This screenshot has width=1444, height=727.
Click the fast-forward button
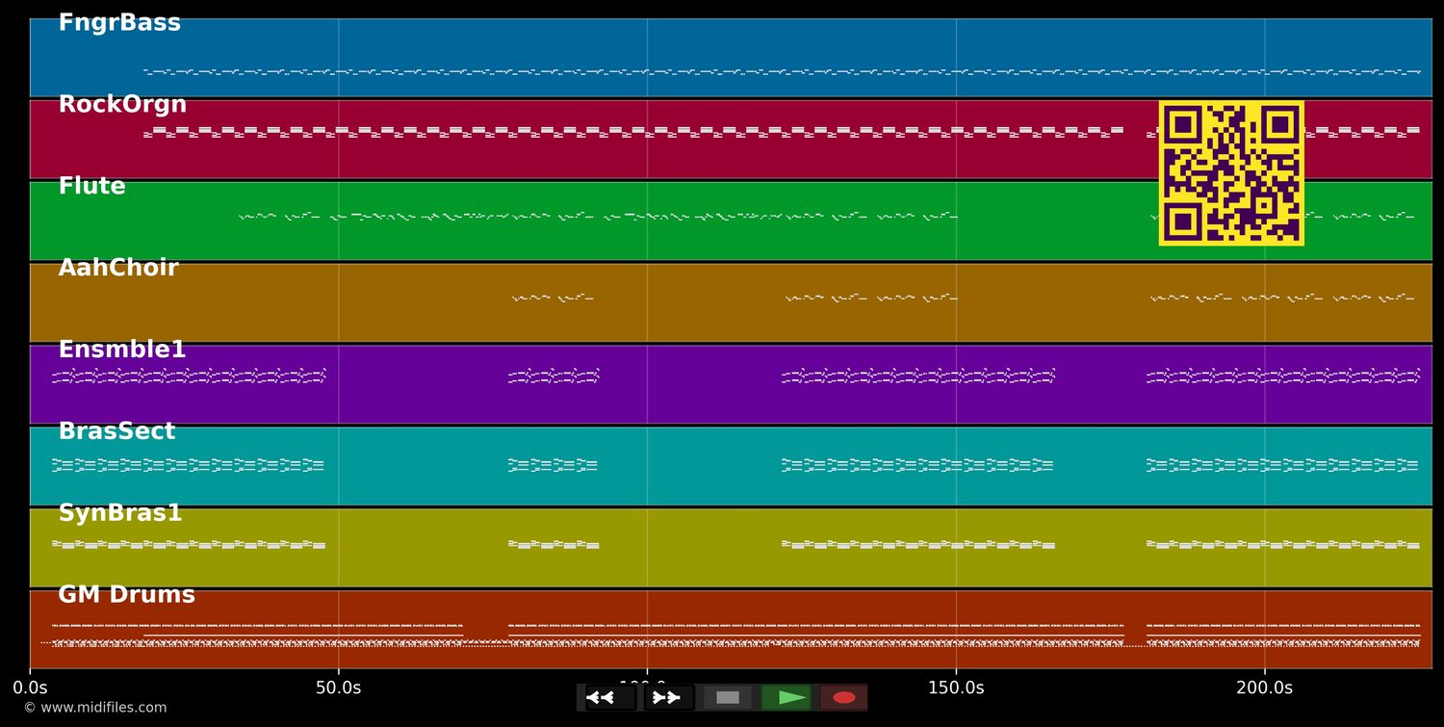pyautogui.click(x=668, y=698)
